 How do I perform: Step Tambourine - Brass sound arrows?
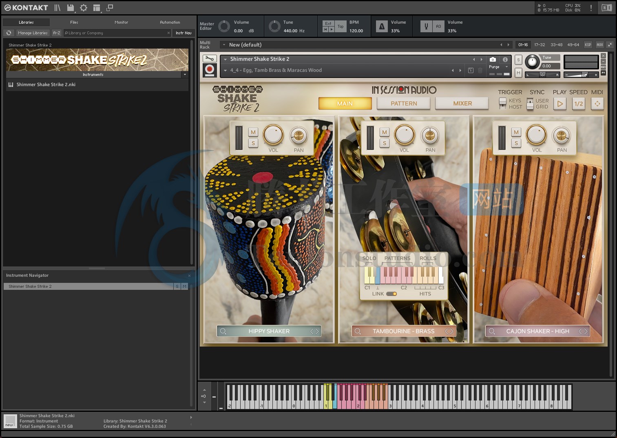[449, 331]
